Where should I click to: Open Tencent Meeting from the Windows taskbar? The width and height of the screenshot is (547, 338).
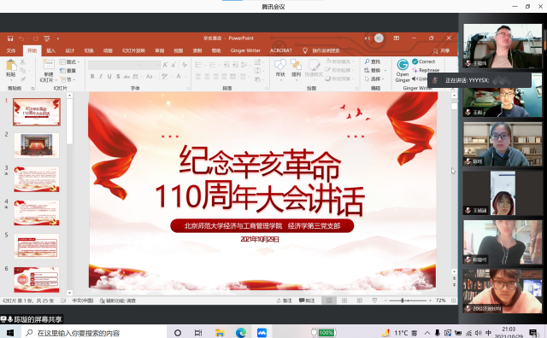262,332
